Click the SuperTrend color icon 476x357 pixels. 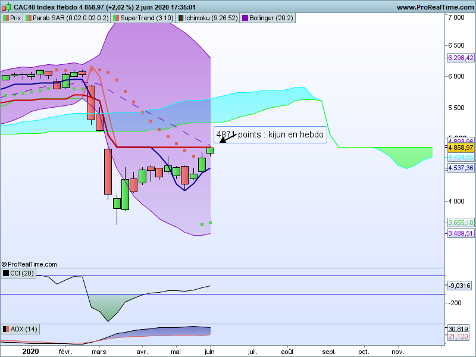click(116, 18)
